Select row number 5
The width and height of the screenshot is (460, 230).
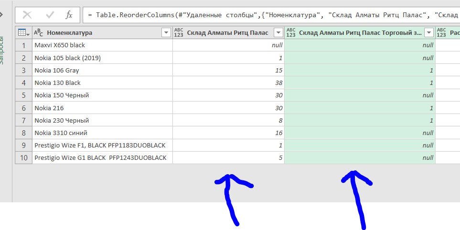pyautogui.click(x=23, y=95)
